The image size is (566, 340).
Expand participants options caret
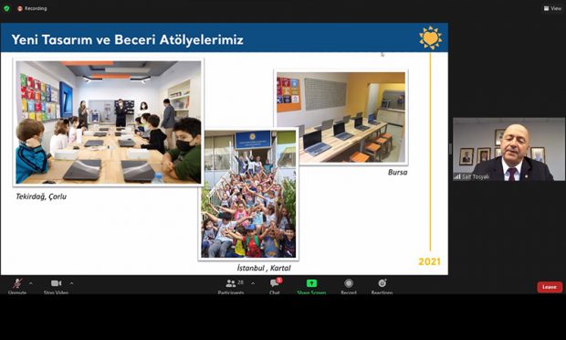[253, 283]
